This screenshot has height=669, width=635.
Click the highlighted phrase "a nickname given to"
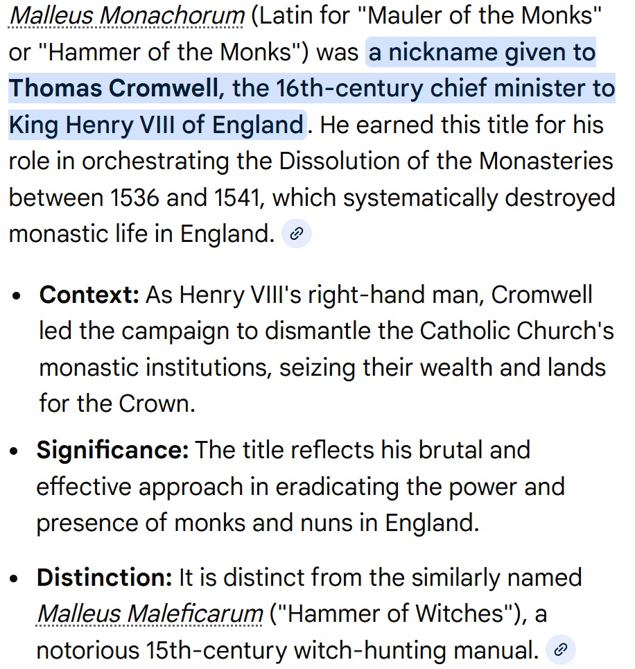[482, 53]
